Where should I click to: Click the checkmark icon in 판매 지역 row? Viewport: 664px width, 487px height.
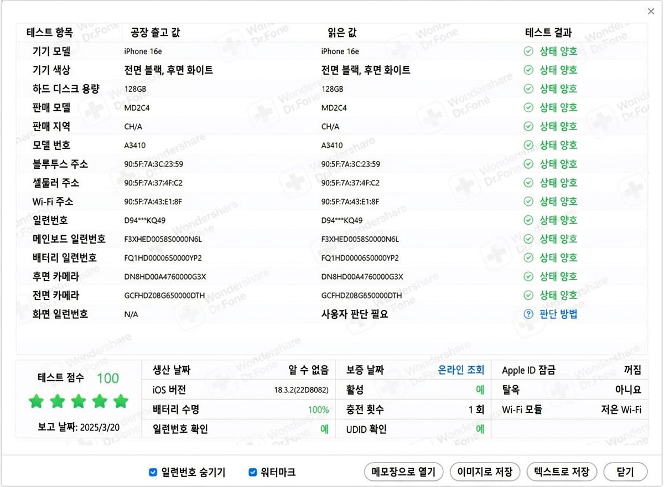point(528,127)
